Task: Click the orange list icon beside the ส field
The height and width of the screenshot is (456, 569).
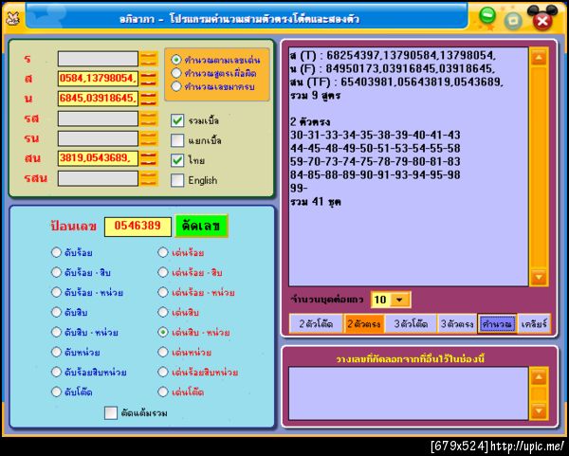Action: pos(149,79)
